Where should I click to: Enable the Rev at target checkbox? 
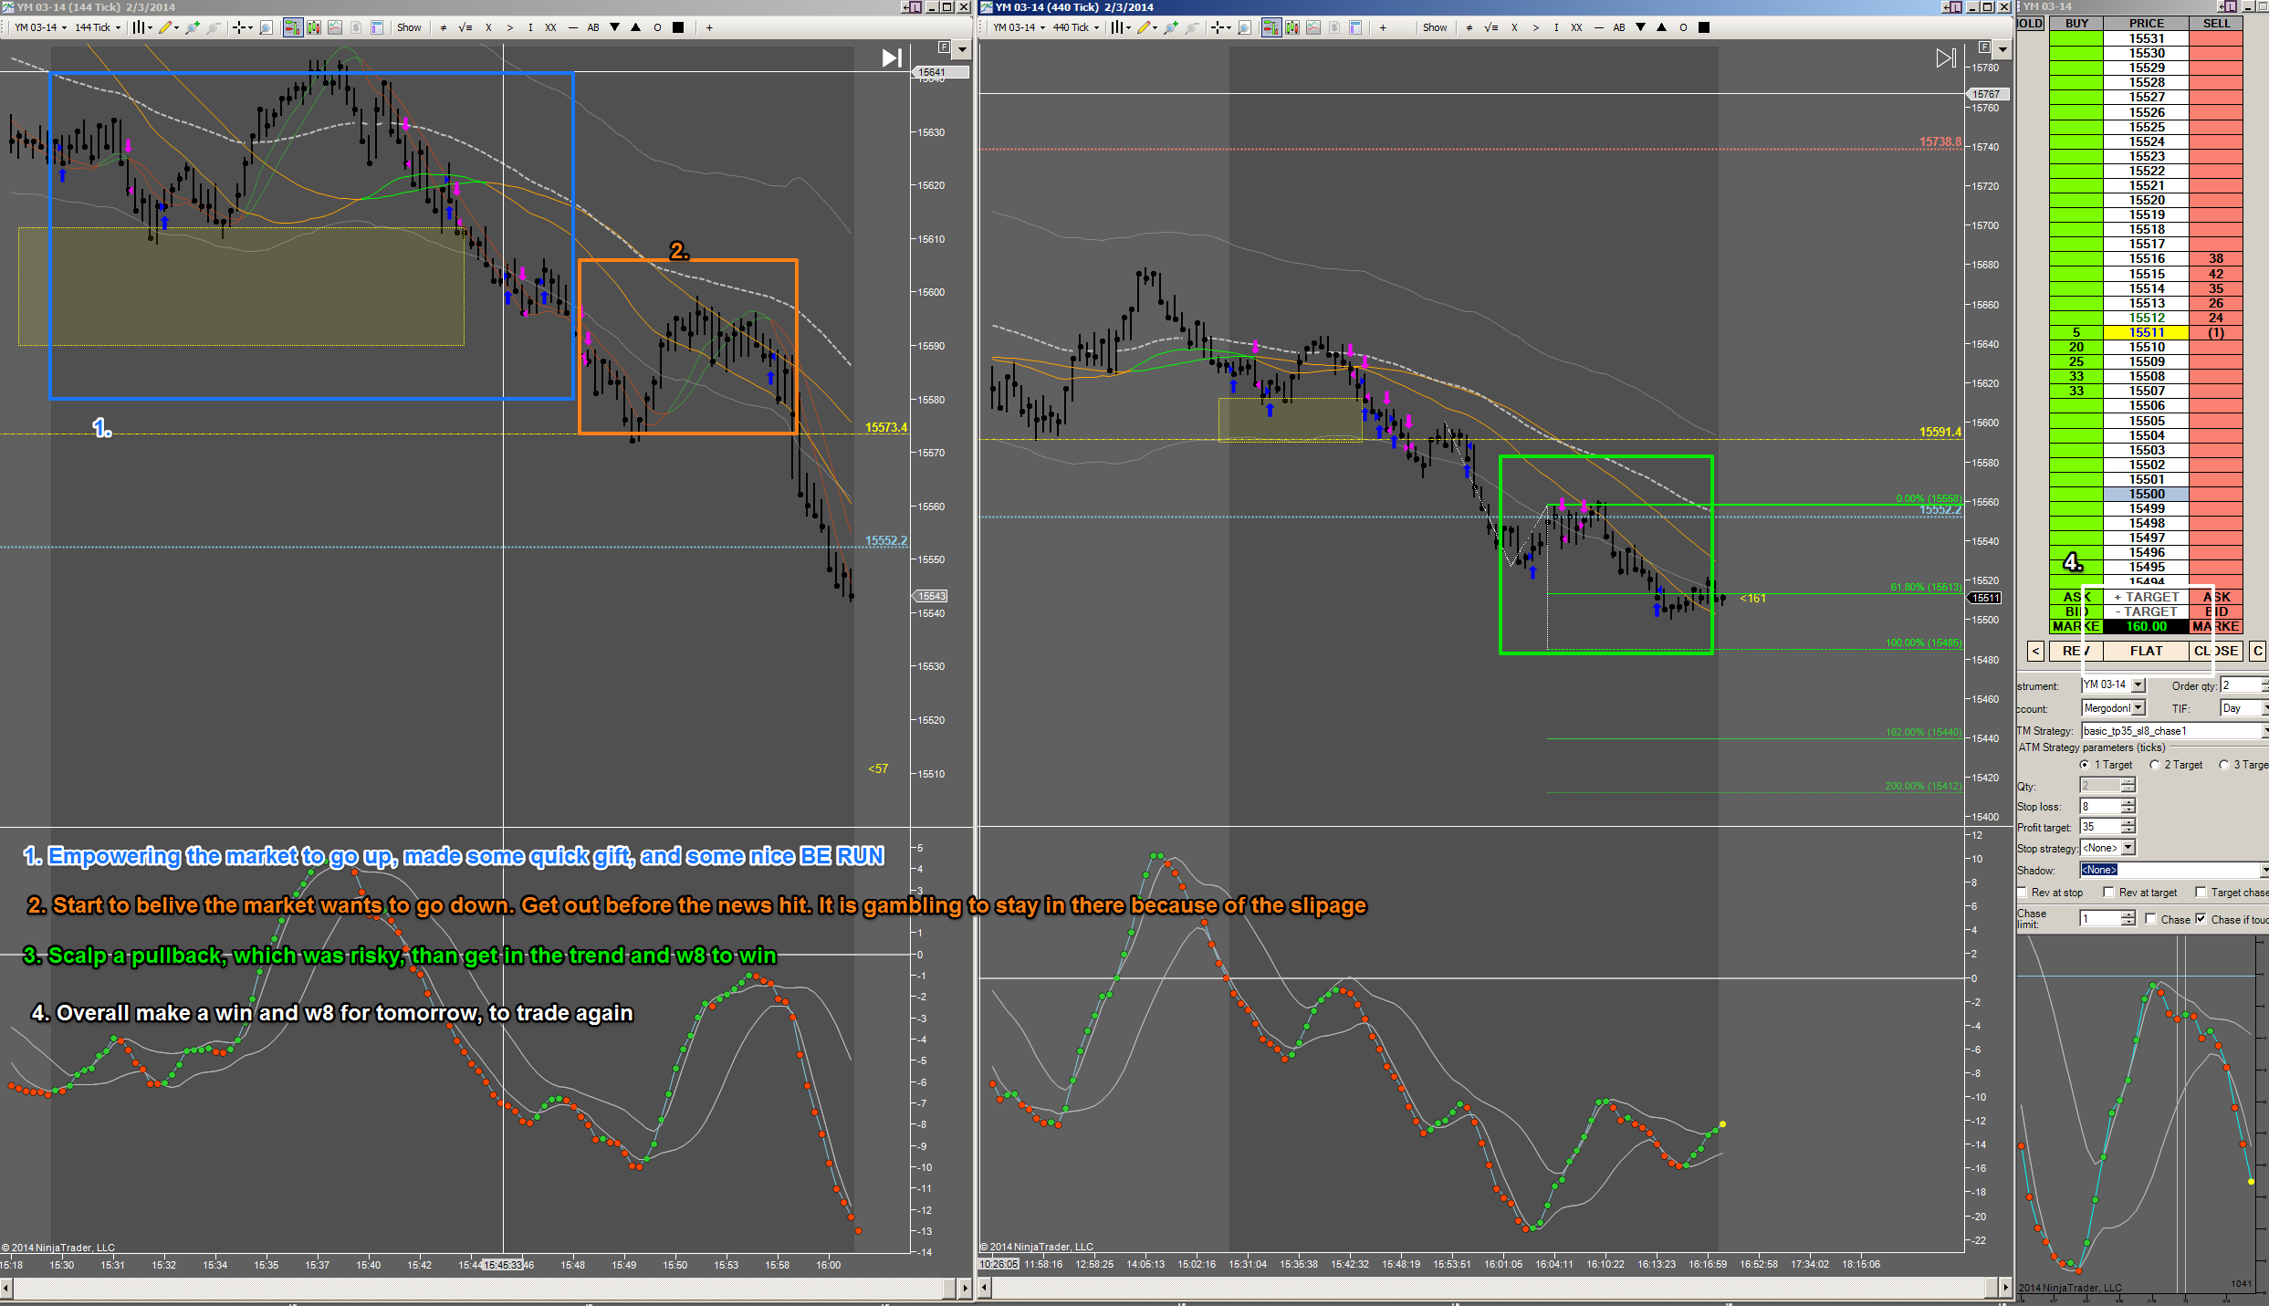(2108, 893)
